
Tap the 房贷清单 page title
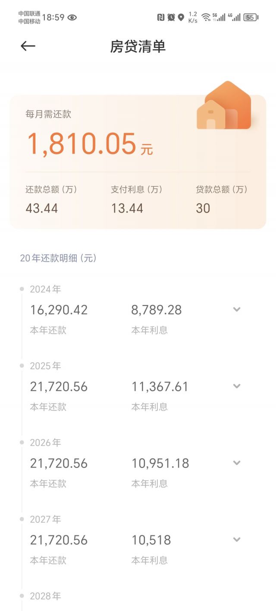click(x=138, y=46)
